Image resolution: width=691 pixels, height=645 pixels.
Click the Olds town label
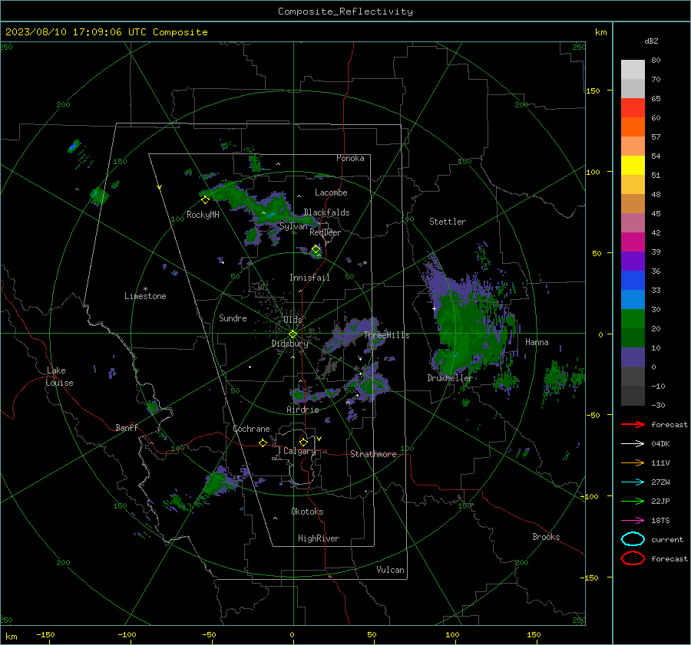(x=293, y=319)
